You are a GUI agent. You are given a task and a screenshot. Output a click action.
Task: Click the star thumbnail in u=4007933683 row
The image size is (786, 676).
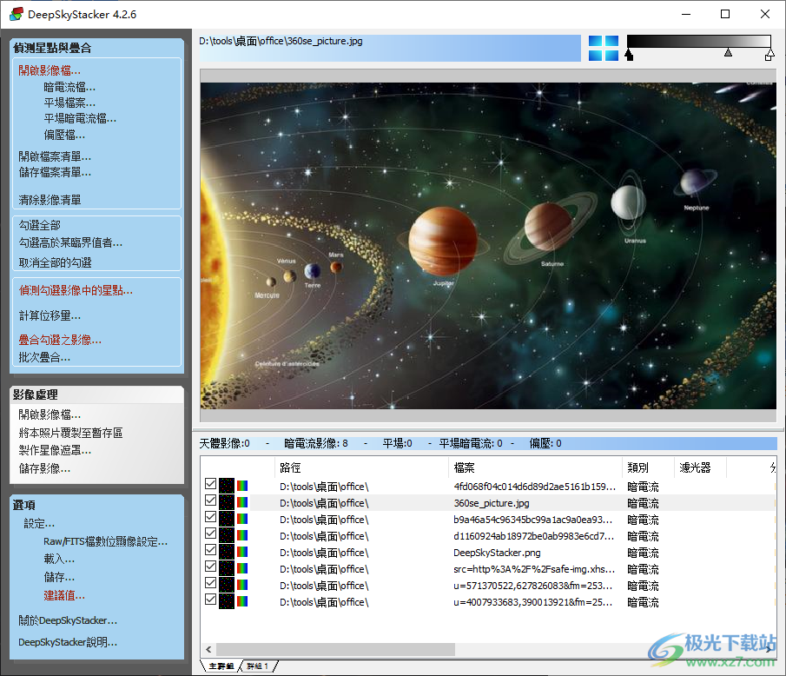coord(227,602)
